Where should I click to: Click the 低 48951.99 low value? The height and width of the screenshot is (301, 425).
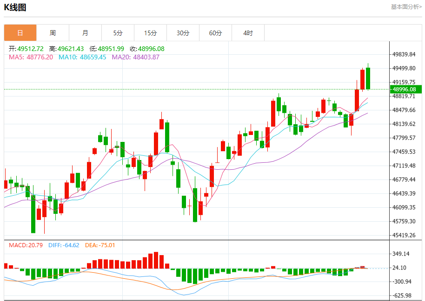coord(107,49)
